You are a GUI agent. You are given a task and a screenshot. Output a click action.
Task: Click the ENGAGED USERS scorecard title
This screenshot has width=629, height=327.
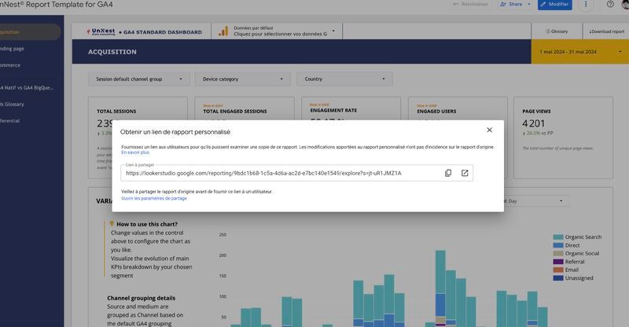point(436,111)
